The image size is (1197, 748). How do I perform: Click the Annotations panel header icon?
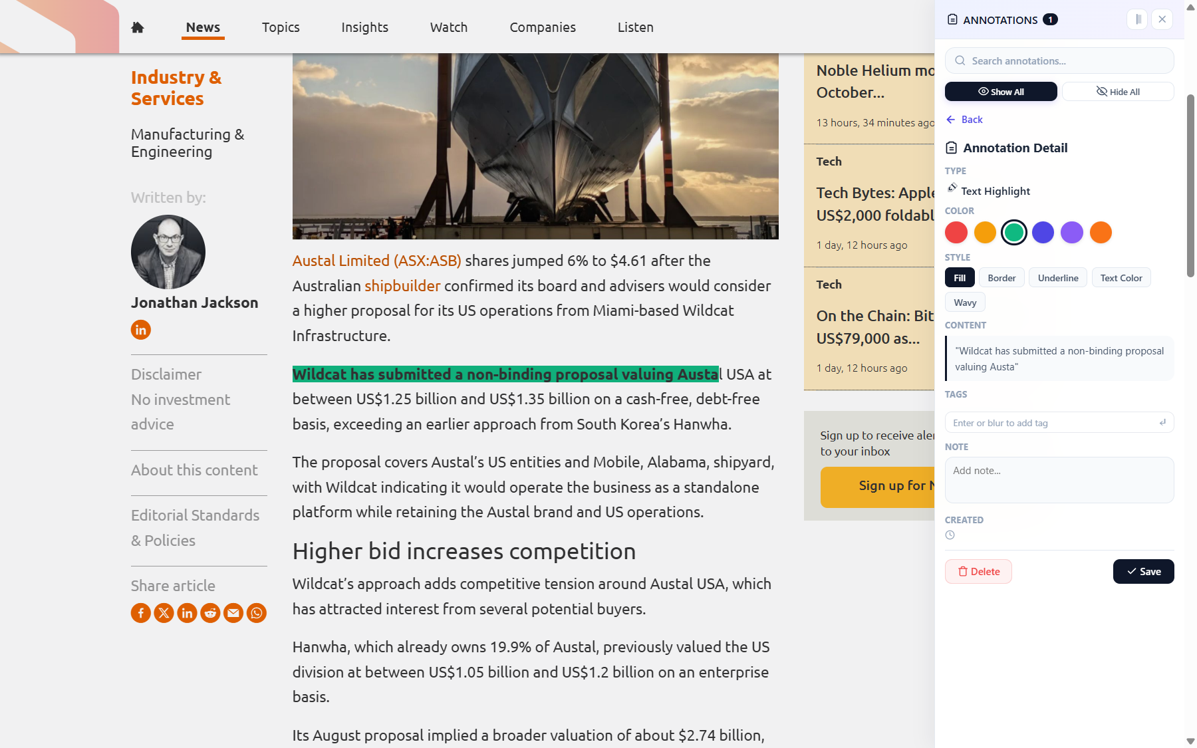pos(952,19)
